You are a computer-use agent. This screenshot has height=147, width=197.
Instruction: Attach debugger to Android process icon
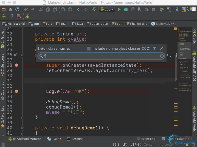pos(140,9)
